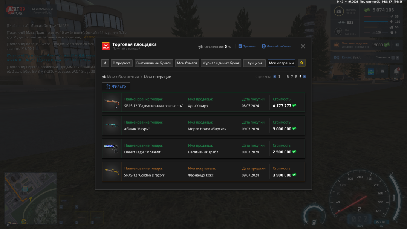Click the yellow star favorites button
407x229 pixels.
point(301,63)
